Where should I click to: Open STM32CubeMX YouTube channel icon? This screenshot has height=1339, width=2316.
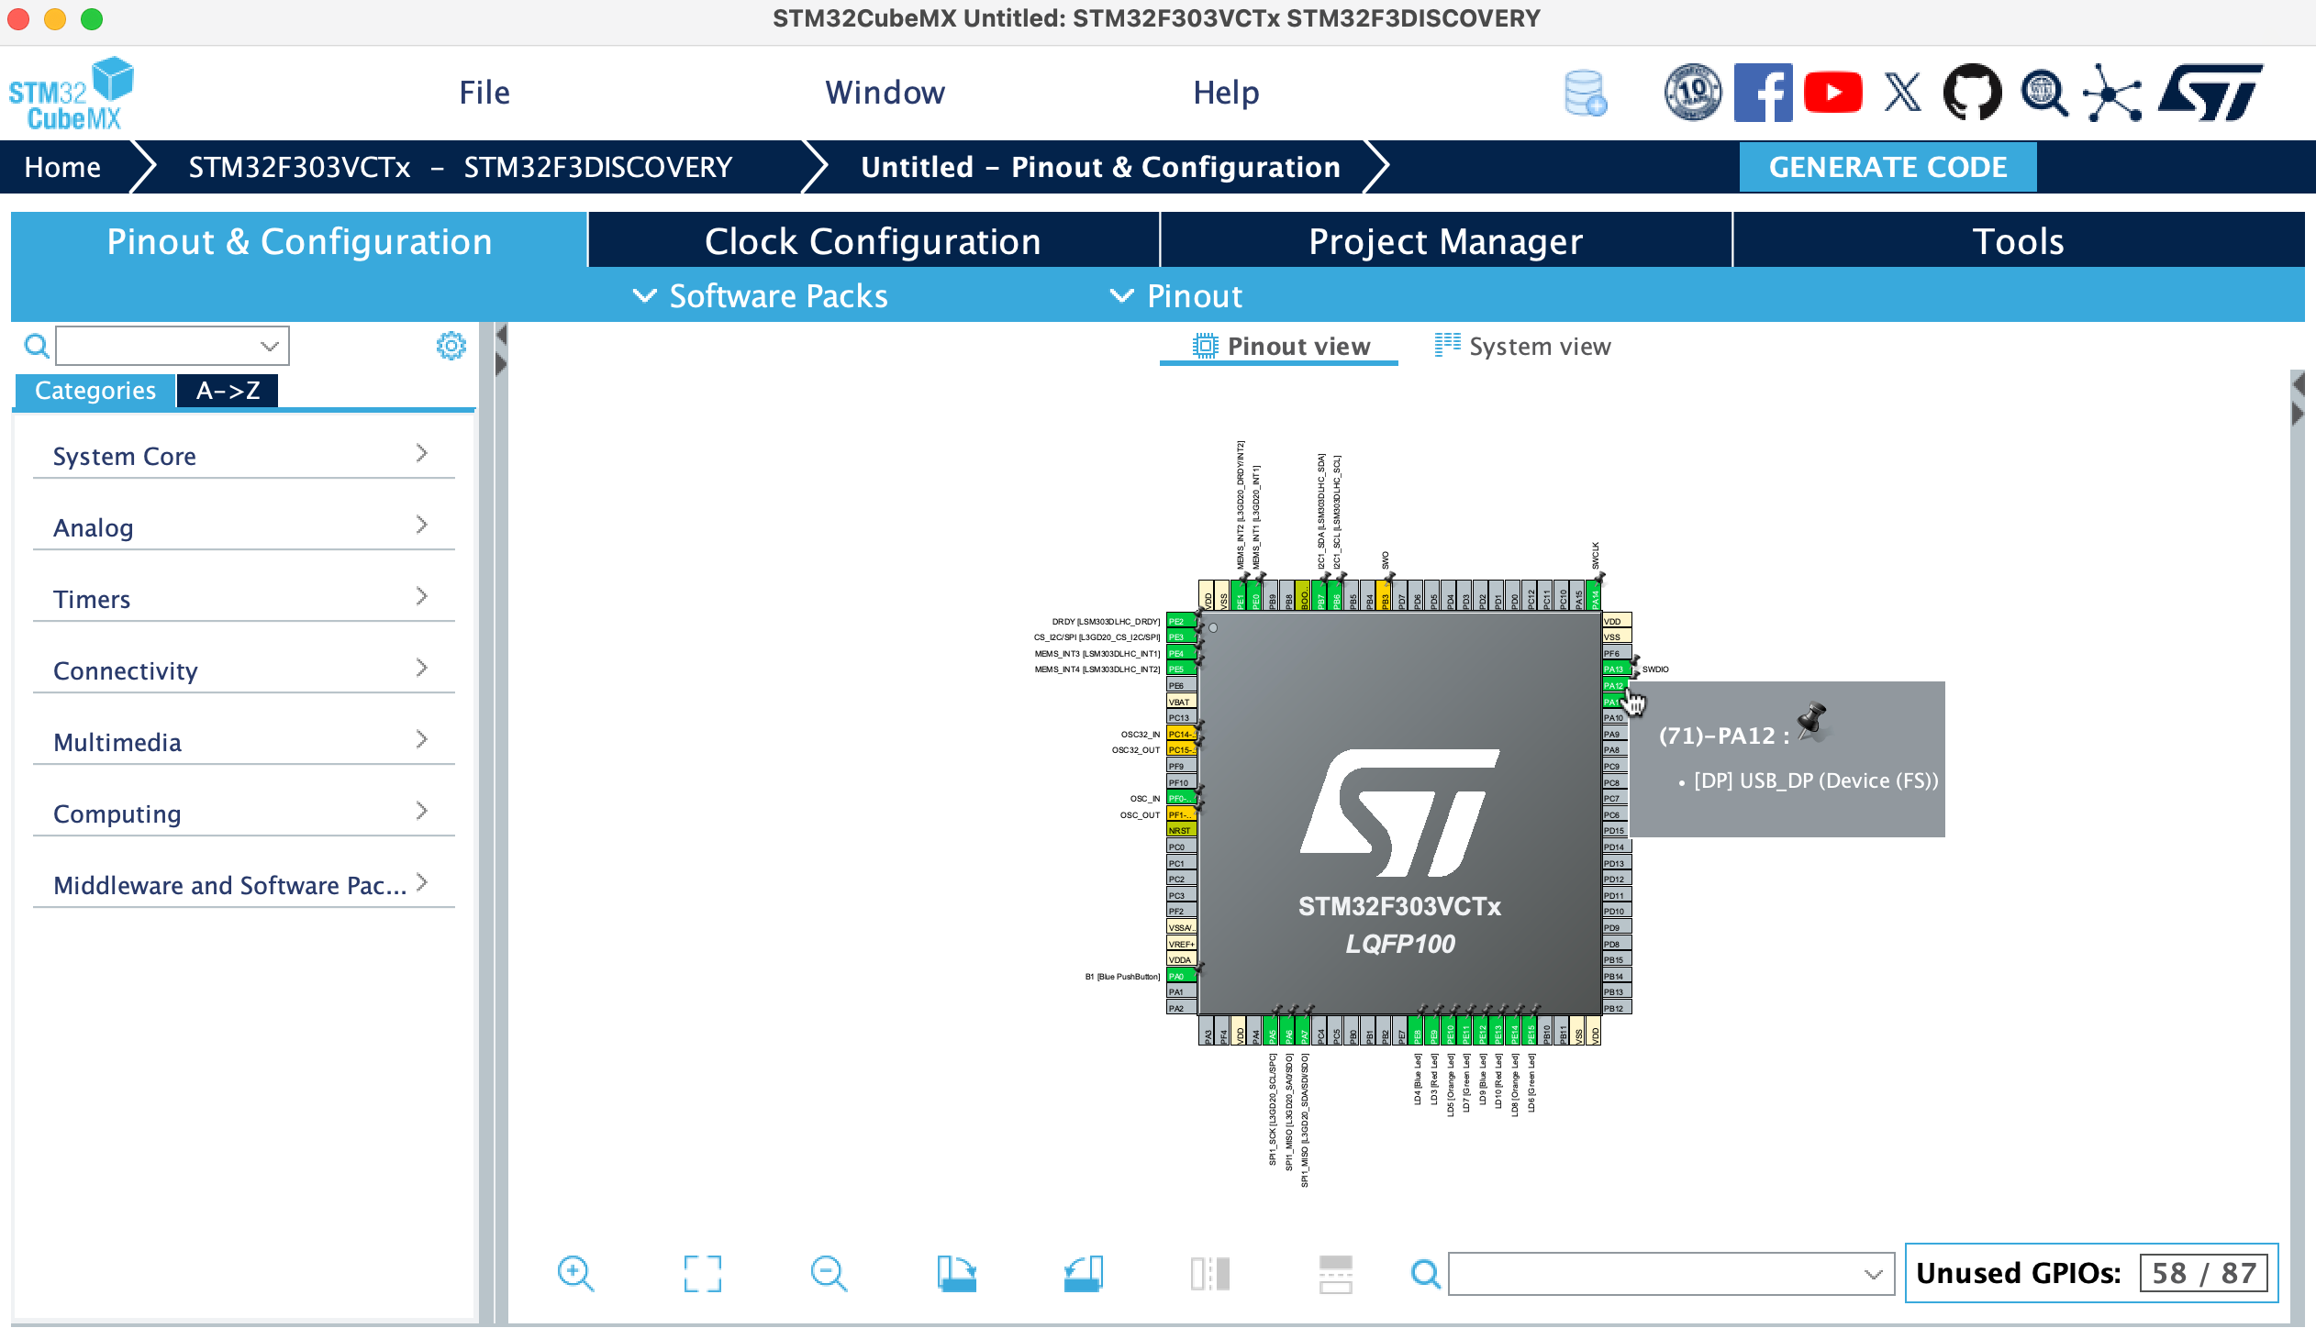pyautogui.click(x=1833, y=92)
